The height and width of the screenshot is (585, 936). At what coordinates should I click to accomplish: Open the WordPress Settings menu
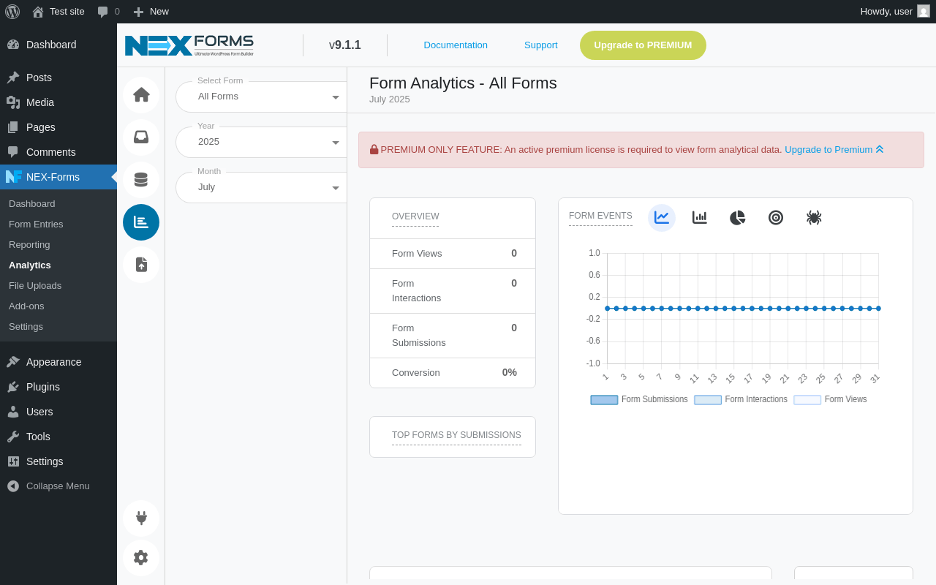(58, 461)
